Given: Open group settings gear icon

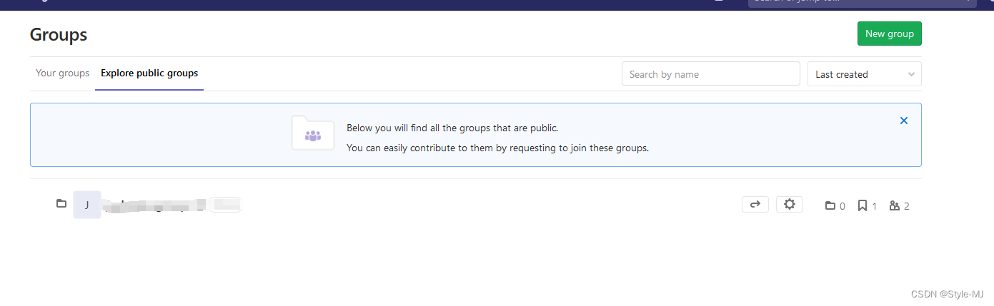Looking at the screenshot, I should pyautogui.click(x=790, y=205).
